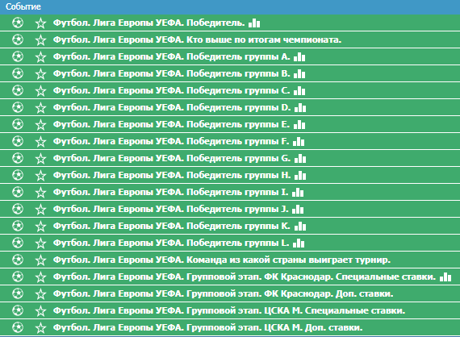Favorite 'ЦСКА М. Специальные ставки' event
The height and width of the screenshot is (337, 460).
coord(40,311)
